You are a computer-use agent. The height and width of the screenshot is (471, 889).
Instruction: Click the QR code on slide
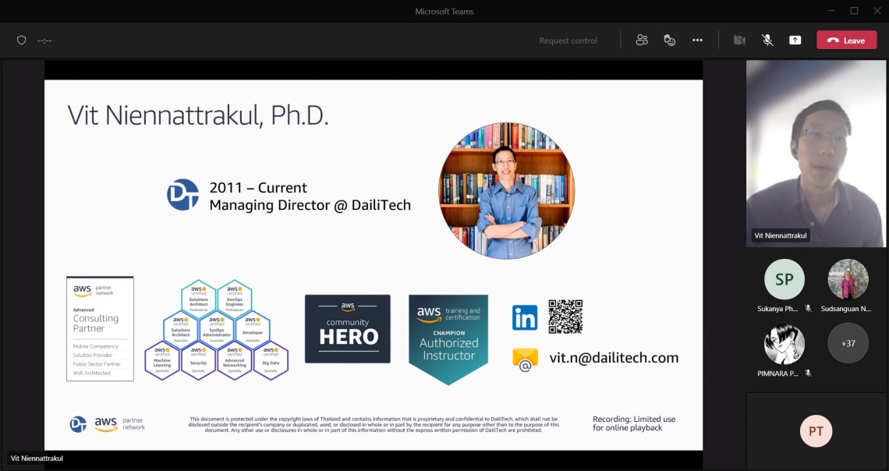pyautogui.click(x=565, y=317)
